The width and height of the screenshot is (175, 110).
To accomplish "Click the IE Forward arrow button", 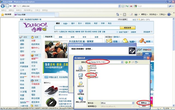I will click(7, 6).
